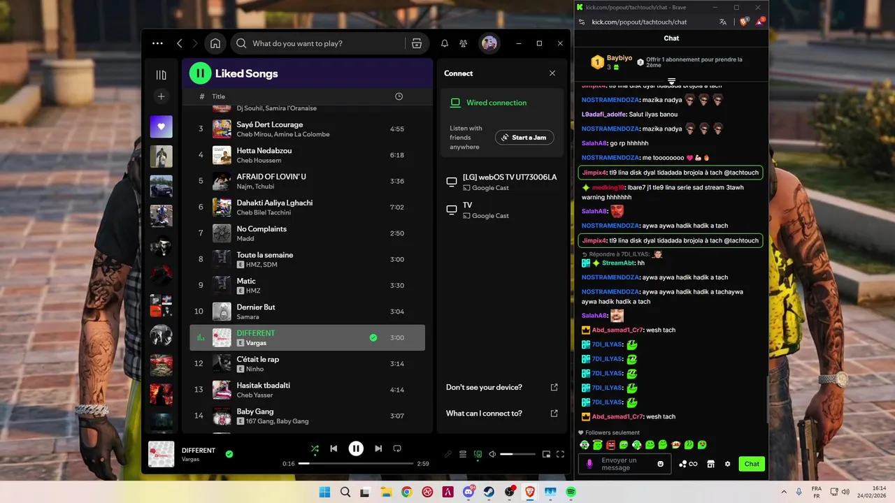Toggle liked checkmark on DIFFERENT row
The image size is (895, 503).
tap(373, 338)
